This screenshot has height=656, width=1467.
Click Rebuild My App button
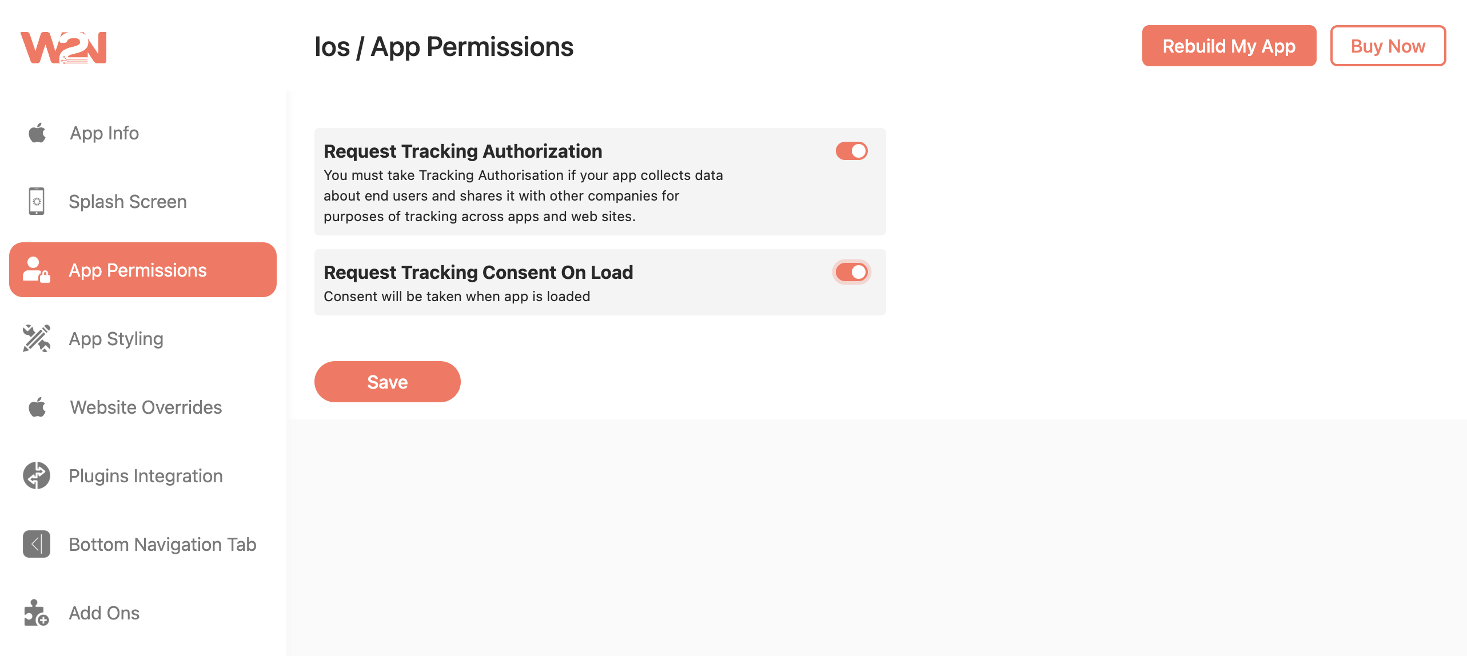[x=1229, y=46]
